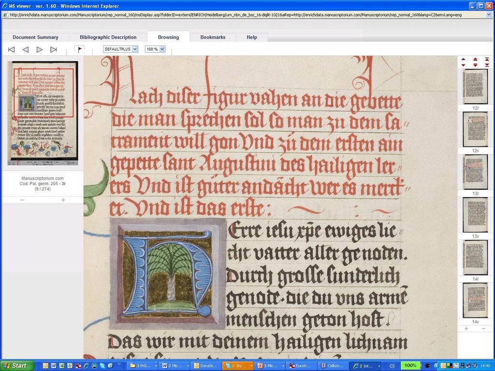Switch to the 'Eurotr...' taskbar window
Screen dimensions: 495x371
(302, 366)
